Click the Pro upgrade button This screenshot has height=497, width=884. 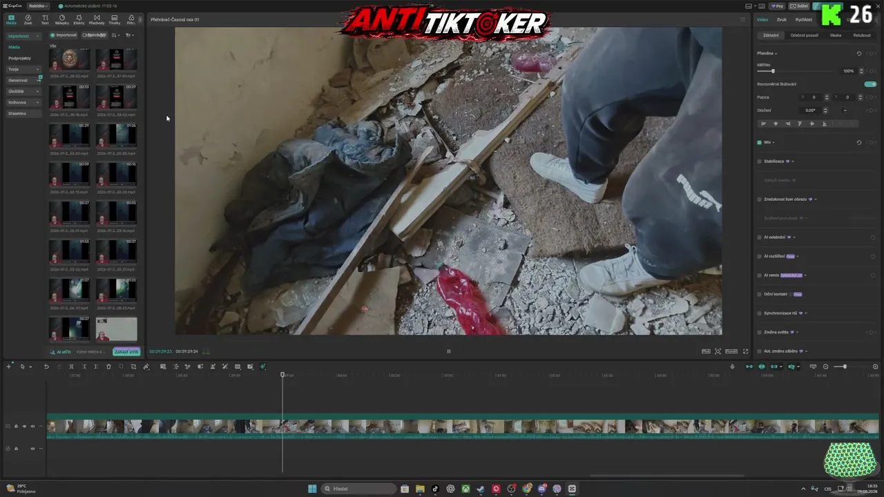click(778, 6)
